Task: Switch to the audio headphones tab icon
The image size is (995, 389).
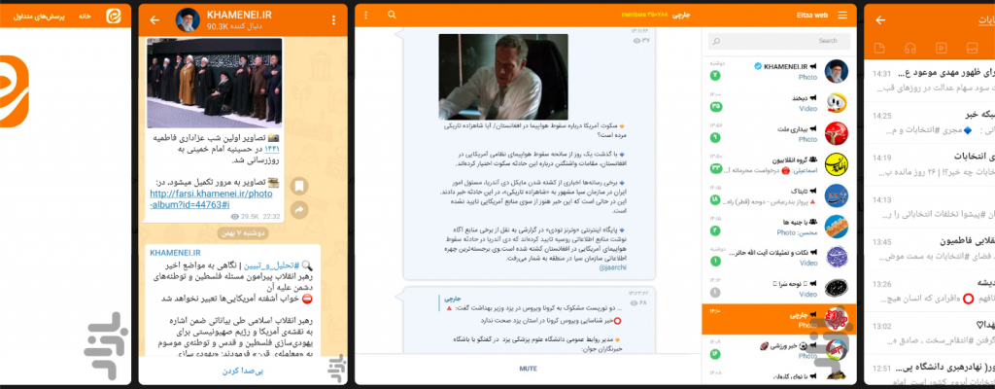Action: (x=909, y=48)
